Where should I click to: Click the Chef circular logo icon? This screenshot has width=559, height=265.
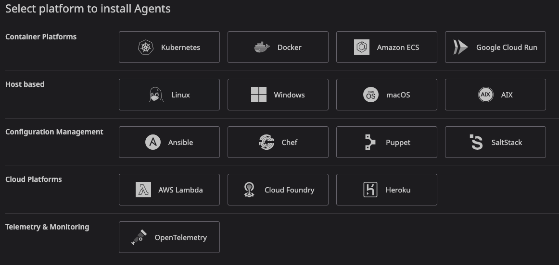tap(267, 142)
